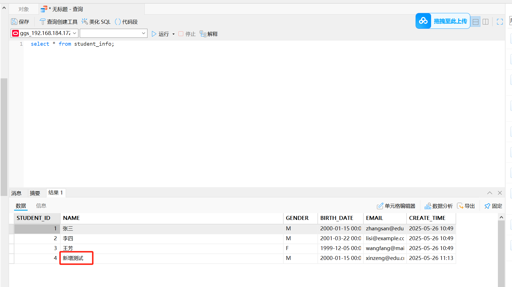Click the GENDER column header
Image resolution: width=512 pixels, height=287 pixels.
point(301,218)
